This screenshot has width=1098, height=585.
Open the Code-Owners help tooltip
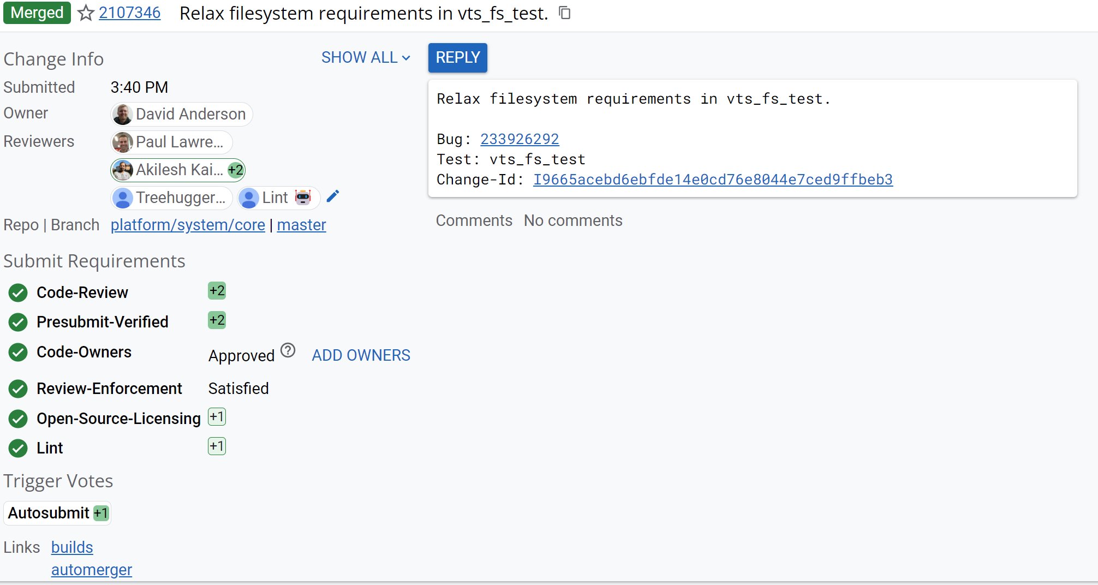coord(288,351)
